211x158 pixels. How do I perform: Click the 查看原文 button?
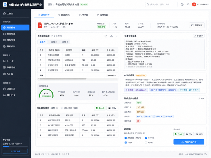pyautogui.click(x=199, y=36)
